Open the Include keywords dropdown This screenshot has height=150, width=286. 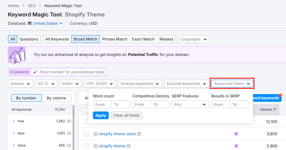click(x=140, y=84)
